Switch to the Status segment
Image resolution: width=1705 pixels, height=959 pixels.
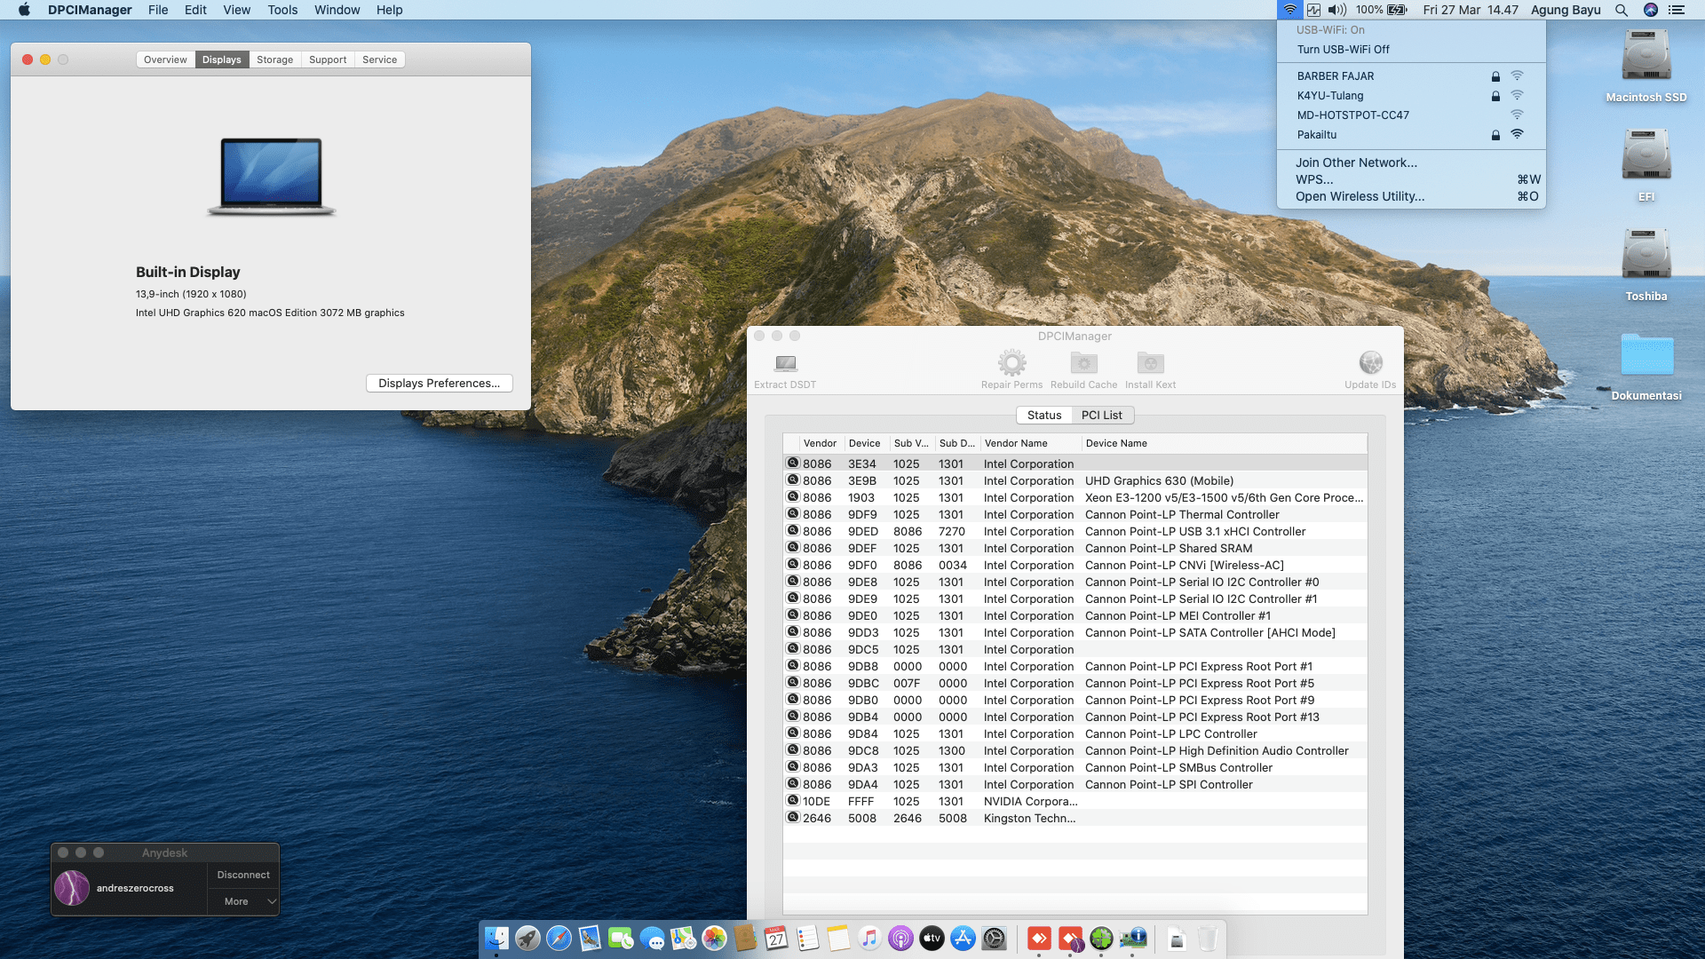[x=1043, y=416]
